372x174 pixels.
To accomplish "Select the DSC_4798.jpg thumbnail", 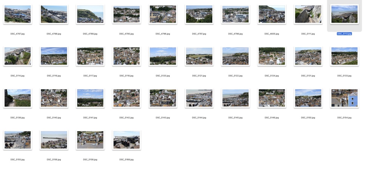I will (x=235, y=14).
